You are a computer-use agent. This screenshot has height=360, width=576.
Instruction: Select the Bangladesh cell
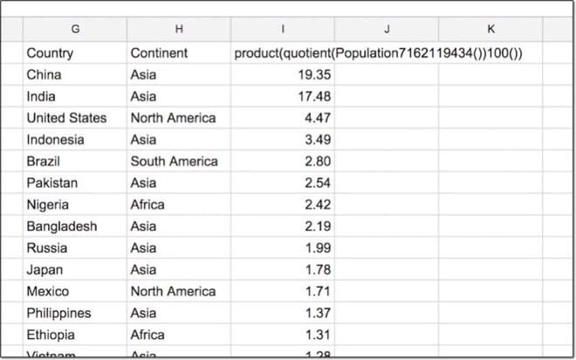click(x=75, y=226)
